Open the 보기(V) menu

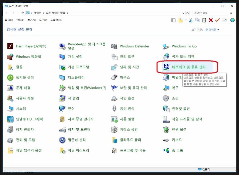[x=32, y=20]
